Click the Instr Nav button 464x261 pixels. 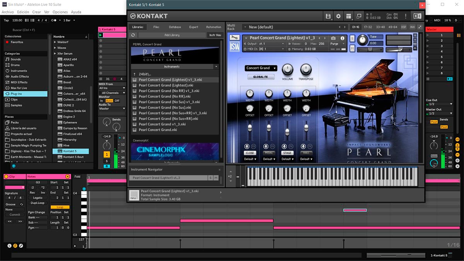coord(215,35)
